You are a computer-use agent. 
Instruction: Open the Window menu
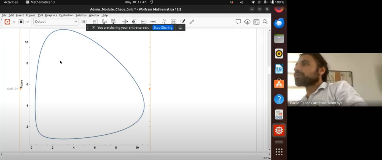tap(94, 15)
